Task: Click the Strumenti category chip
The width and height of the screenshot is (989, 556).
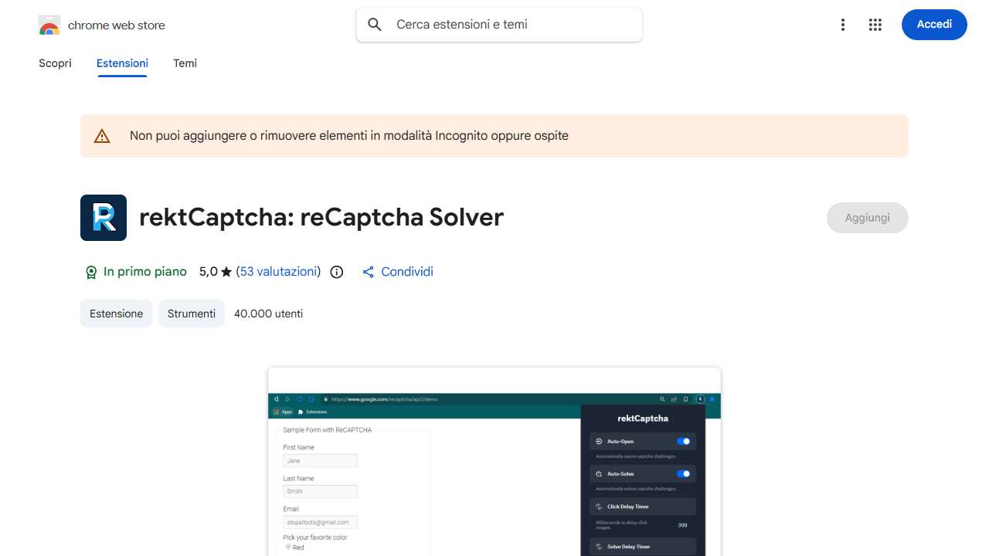Action: tap(192, 314)
